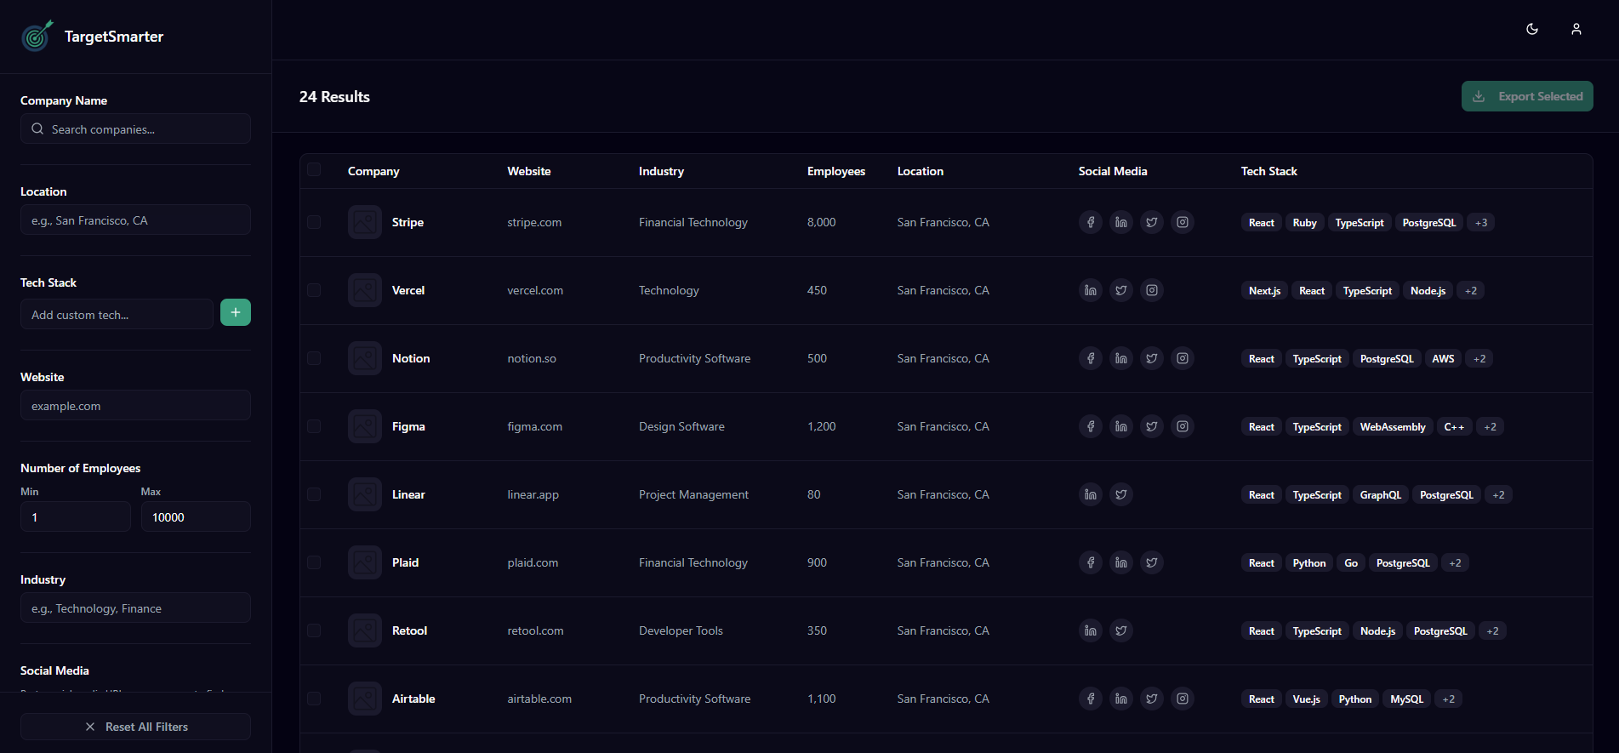The width and height of the screenshot is (1619, 753).
Task: Open Stripe's Twitter icon
Action: click(1152, 222)
